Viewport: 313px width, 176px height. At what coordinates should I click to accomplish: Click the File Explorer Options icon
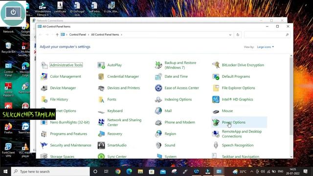(x=216, y=88)
